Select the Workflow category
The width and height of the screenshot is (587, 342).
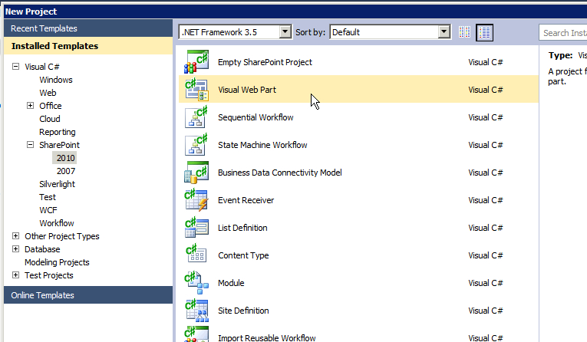(x=57, y=223)
